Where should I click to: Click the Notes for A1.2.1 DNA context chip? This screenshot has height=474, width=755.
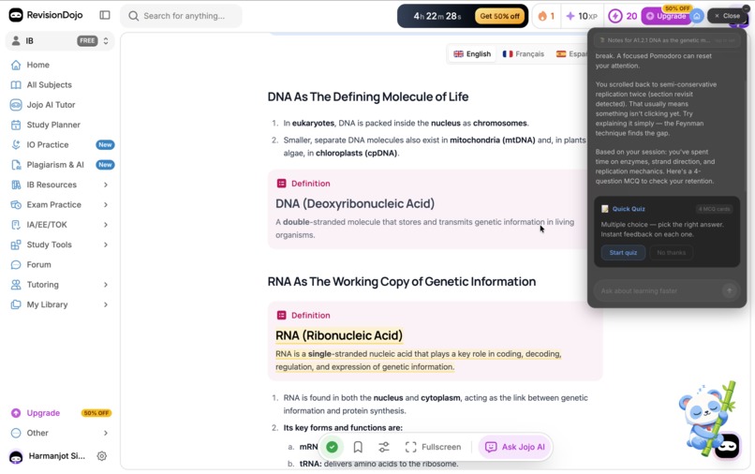tap(666, 40)
